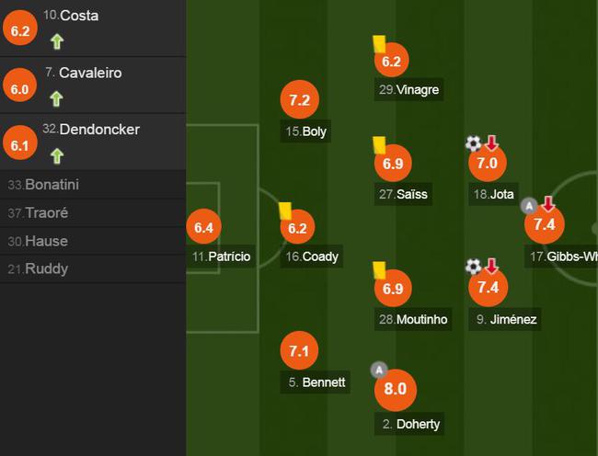The height and width of the screenshot is (456, 598).
Task: Click Coady's yellow card icon
Action: [285, 211]
